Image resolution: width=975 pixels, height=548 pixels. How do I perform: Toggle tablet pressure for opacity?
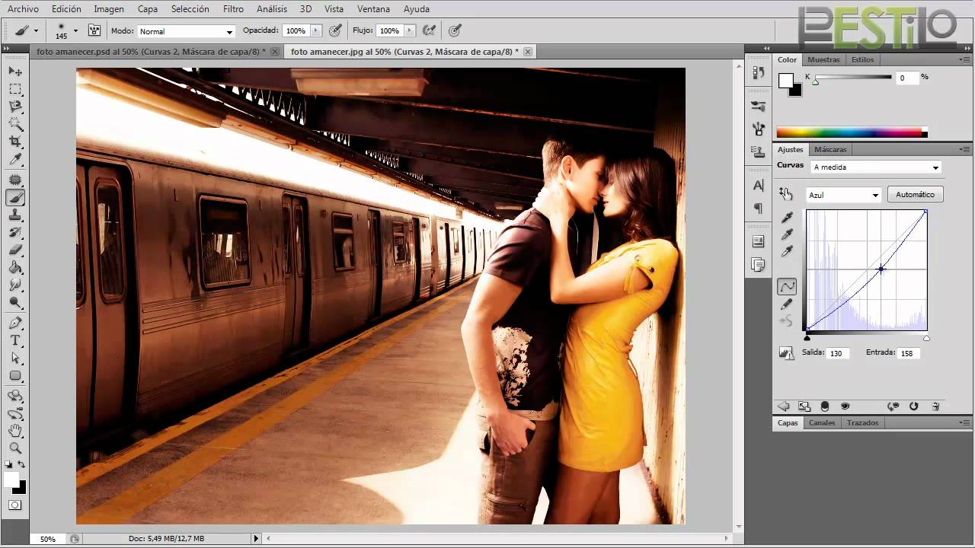pos(334,30)
